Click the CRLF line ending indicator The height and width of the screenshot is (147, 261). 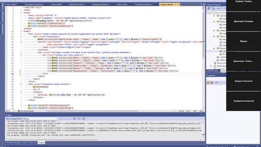(x=201, y=111)
